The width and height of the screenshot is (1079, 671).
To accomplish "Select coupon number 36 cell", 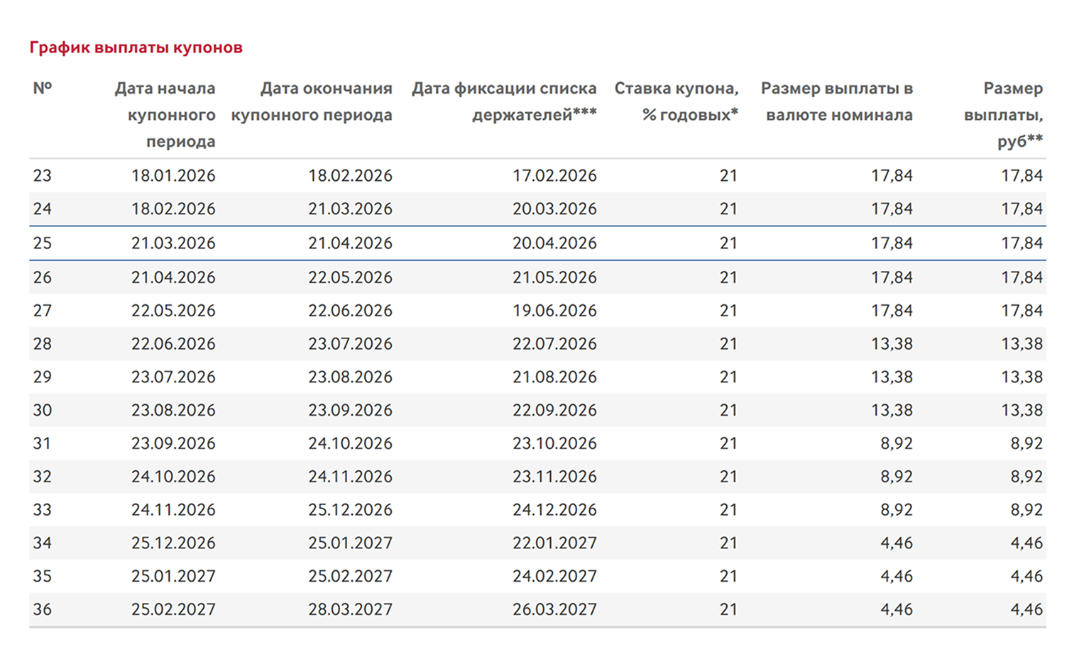I will pyautogui.click(x=43, y=610).
